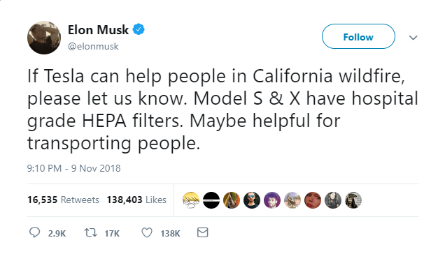Follow the Elon Musk account
Screen dimensions: 445x254
(x=358, y=36)
